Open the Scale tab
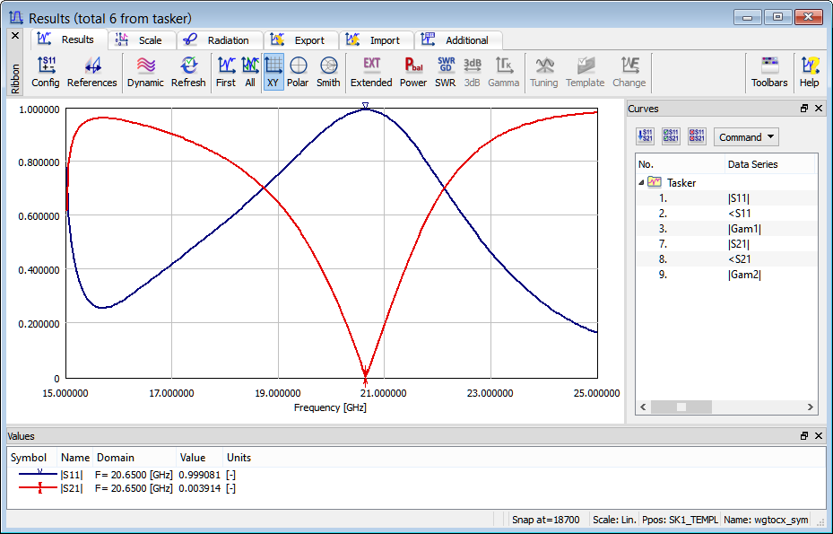This screenshot has height=534, width=833. (142, 40)
